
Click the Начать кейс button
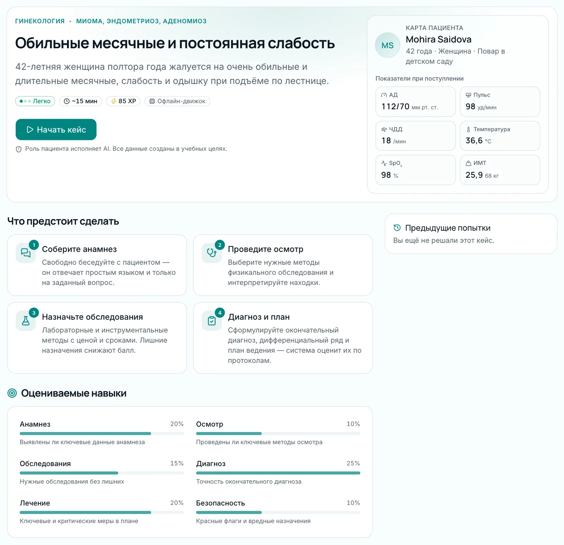coord(56,129)
